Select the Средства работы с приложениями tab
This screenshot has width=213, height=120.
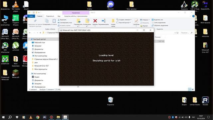[x=76, y=16]
